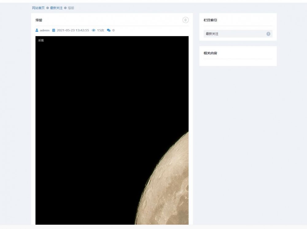Open the 最新关注 category in 栏目索引
Image resolution: width=307 pixels, height=229 pixels.
tap(238, 34)
